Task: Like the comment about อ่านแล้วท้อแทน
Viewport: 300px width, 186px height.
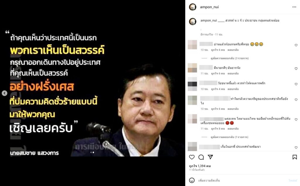Action: coord(296,45)
